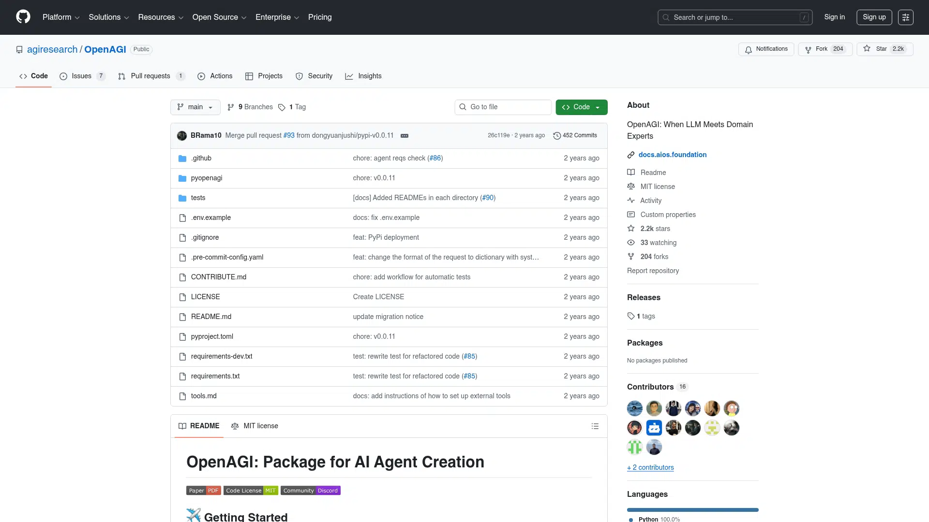This screenshot has height=522, width=929.
Task: Switch to the Issues tab
Action: (x=82, y=76)
